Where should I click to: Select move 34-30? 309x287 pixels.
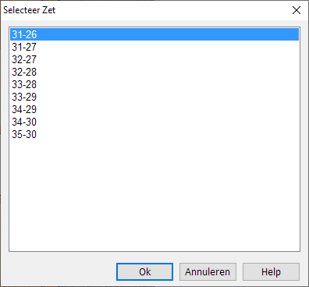pos(154,122)
